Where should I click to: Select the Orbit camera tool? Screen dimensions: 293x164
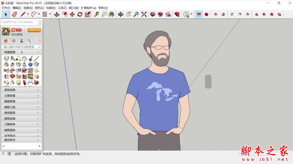tap(121, 14)
